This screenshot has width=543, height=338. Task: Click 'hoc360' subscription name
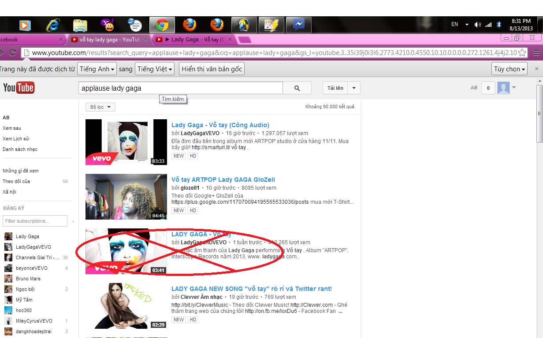tap(24, 310)
